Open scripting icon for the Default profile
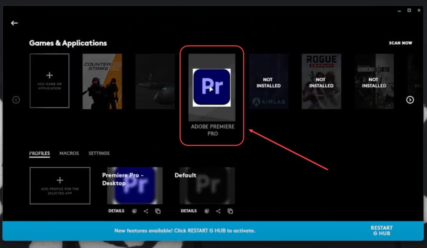The height and width of the screenshot is (248, 427). tap(207, 211)
